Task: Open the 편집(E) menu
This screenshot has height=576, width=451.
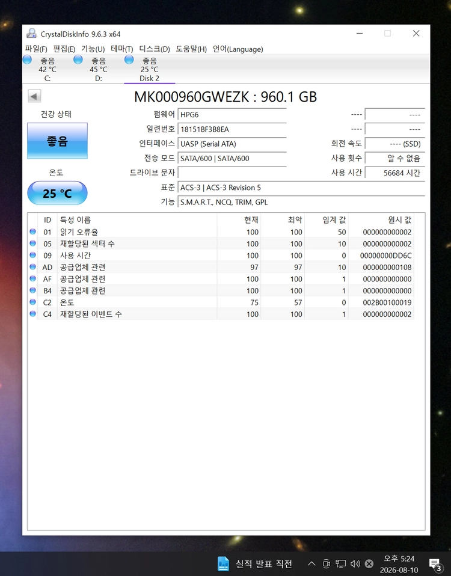Action: (x=64, y=49)
